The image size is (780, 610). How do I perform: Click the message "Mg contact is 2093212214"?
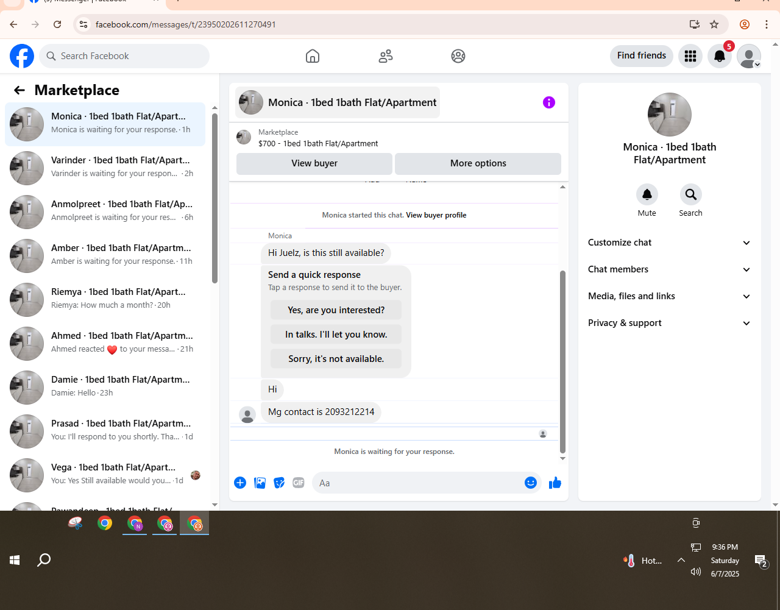point(321,412)
